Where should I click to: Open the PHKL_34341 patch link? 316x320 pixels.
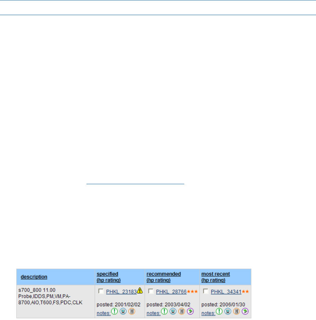pyautogui.click(x=226, y=292)
